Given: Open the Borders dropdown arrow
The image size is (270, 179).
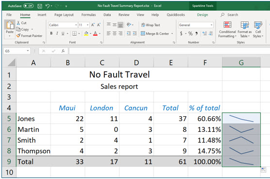Looking at the screenshot, I should (79, 34).
